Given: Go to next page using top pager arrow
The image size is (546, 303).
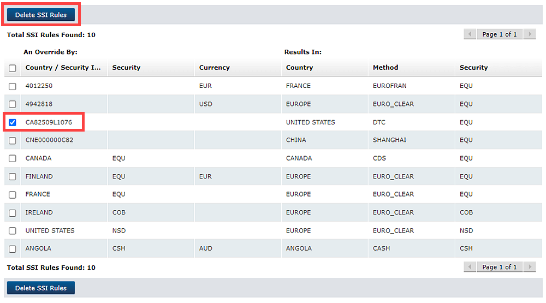Looking at the screenshot, I should coord(530,34).
